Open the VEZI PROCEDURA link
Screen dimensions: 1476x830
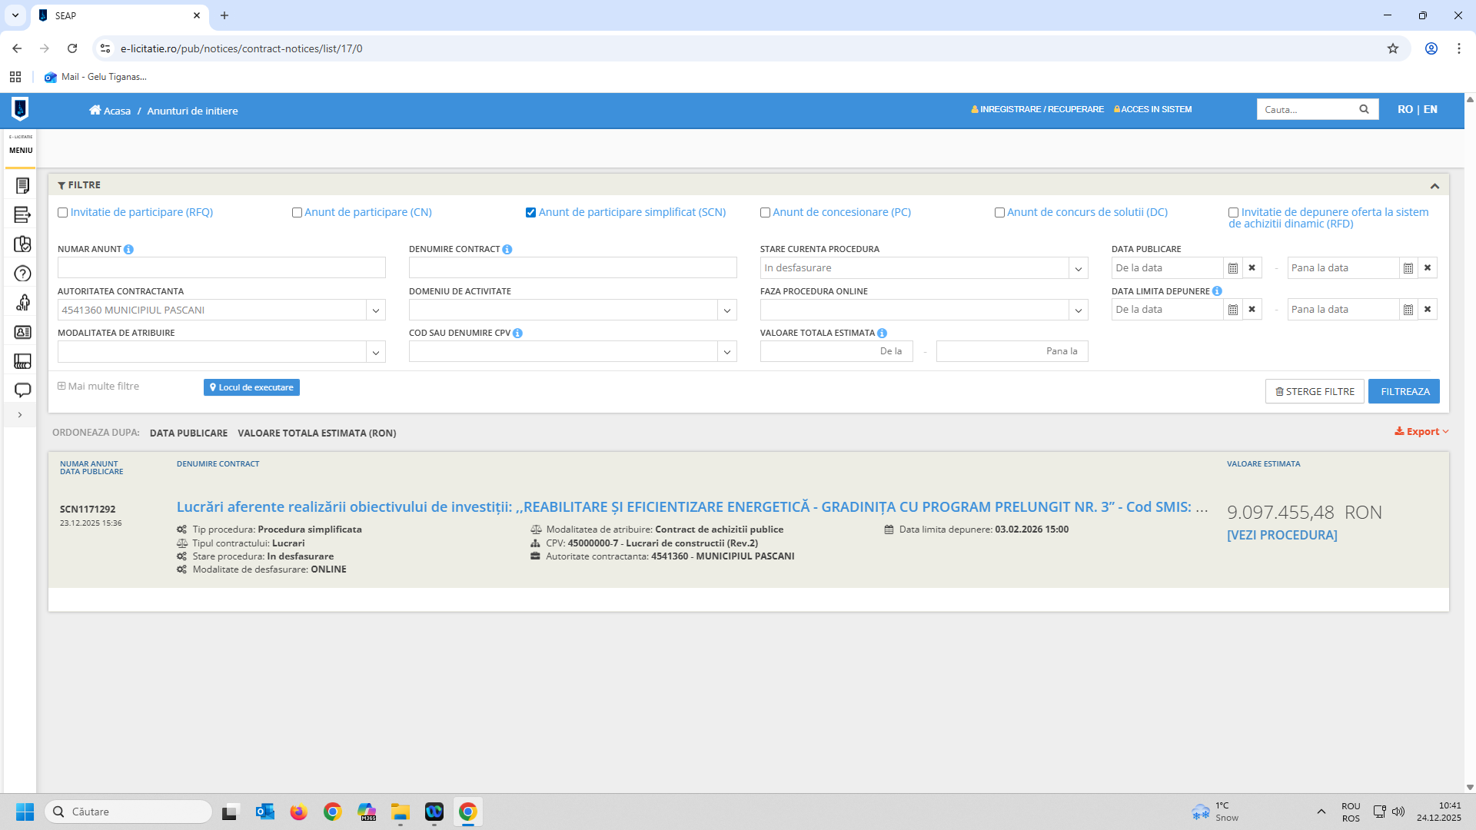tap(1282, 535)
